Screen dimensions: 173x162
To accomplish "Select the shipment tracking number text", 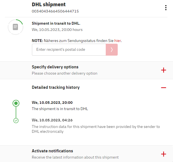I will [55, 11].
